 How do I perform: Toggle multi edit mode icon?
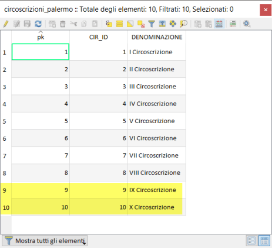coord(16,24)
